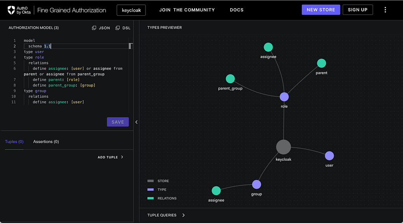Click the 'type role' code line
403x223 pixels.
pos(34,58)
